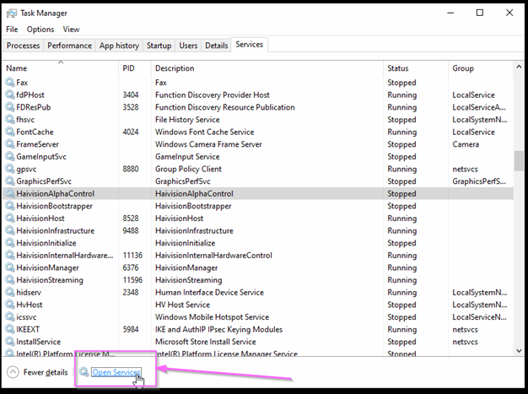Image resolution: width=528 pixels, height=394 pixels.
Task: Click the Open Services gear icon
Action: click(x=84, y=372)
